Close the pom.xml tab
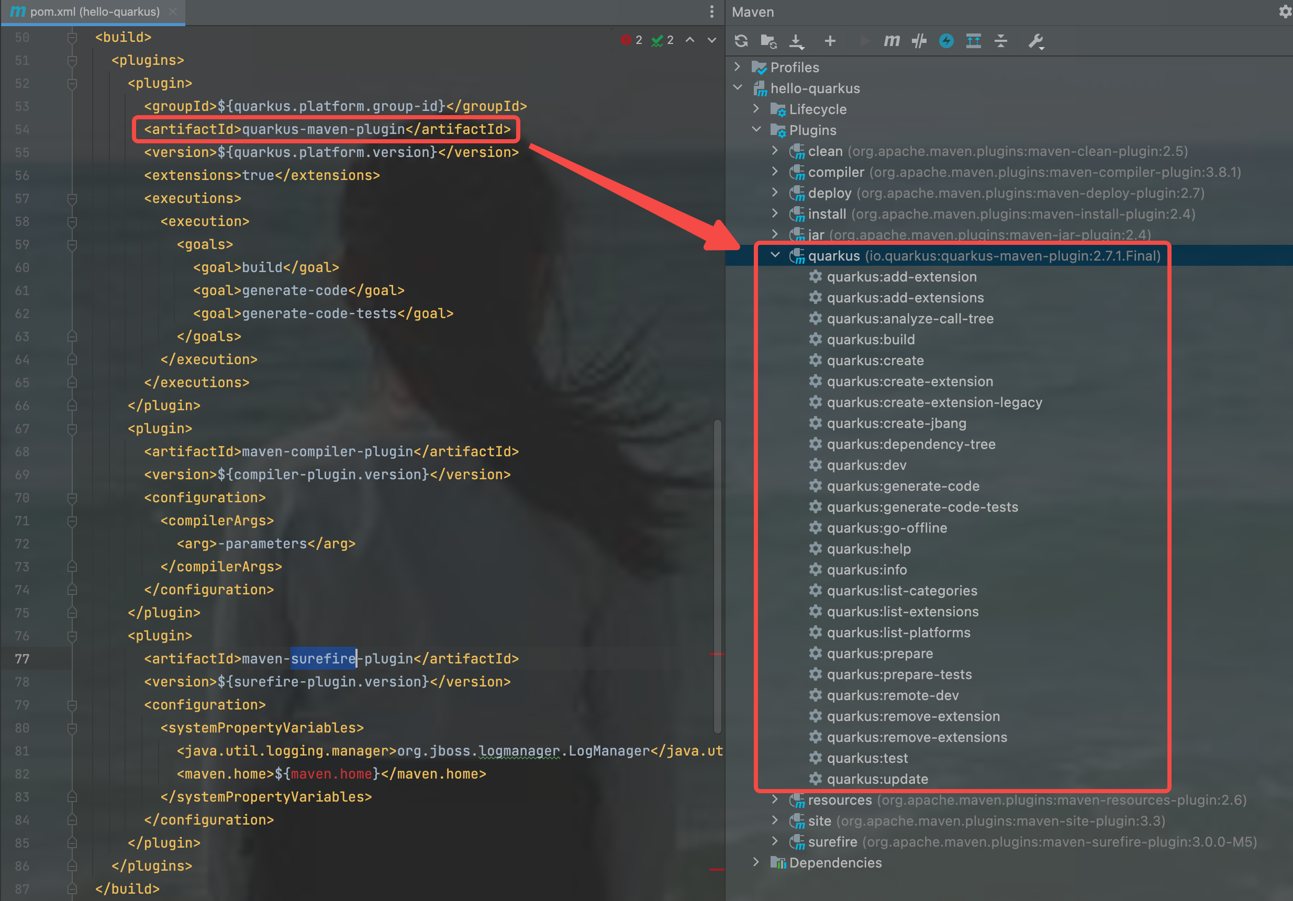This screenshot has height=901, width=1293. (173, 12)
